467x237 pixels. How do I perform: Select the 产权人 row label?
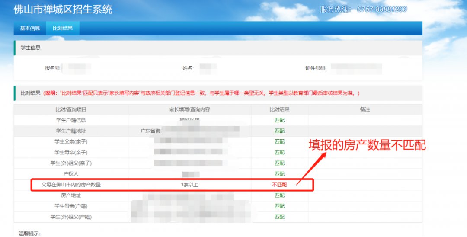point(71,174)
